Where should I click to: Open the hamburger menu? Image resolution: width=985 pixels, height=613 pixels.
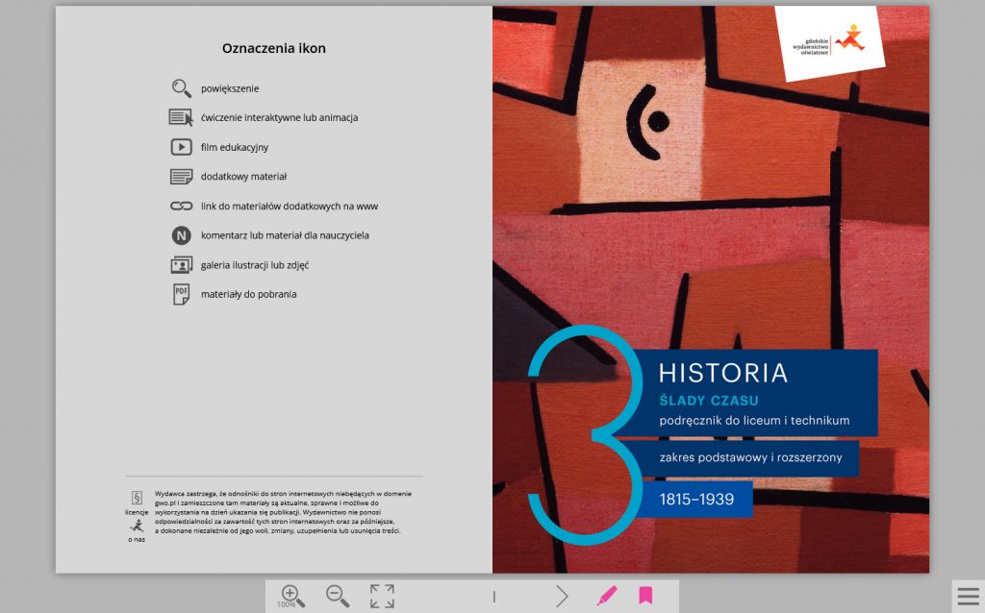tap(968, 597)
